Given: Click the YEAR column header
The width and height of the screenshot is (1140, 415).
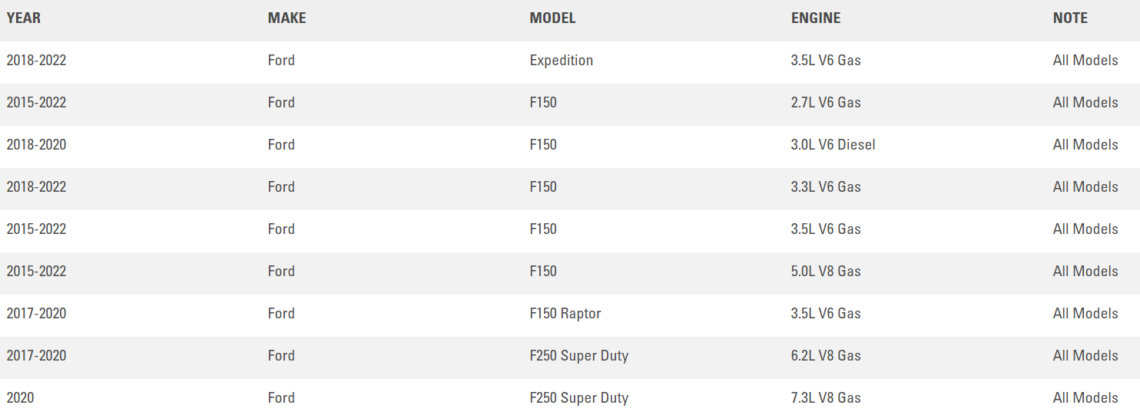Looking at the screenshot, I should click(x=24, y=18).
